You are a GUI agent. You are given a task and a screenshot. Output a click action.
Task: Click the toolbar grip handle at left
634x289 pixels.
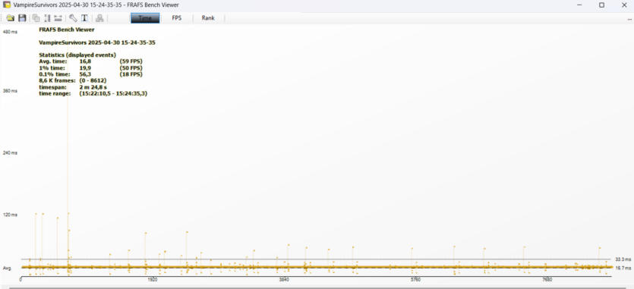2,17
